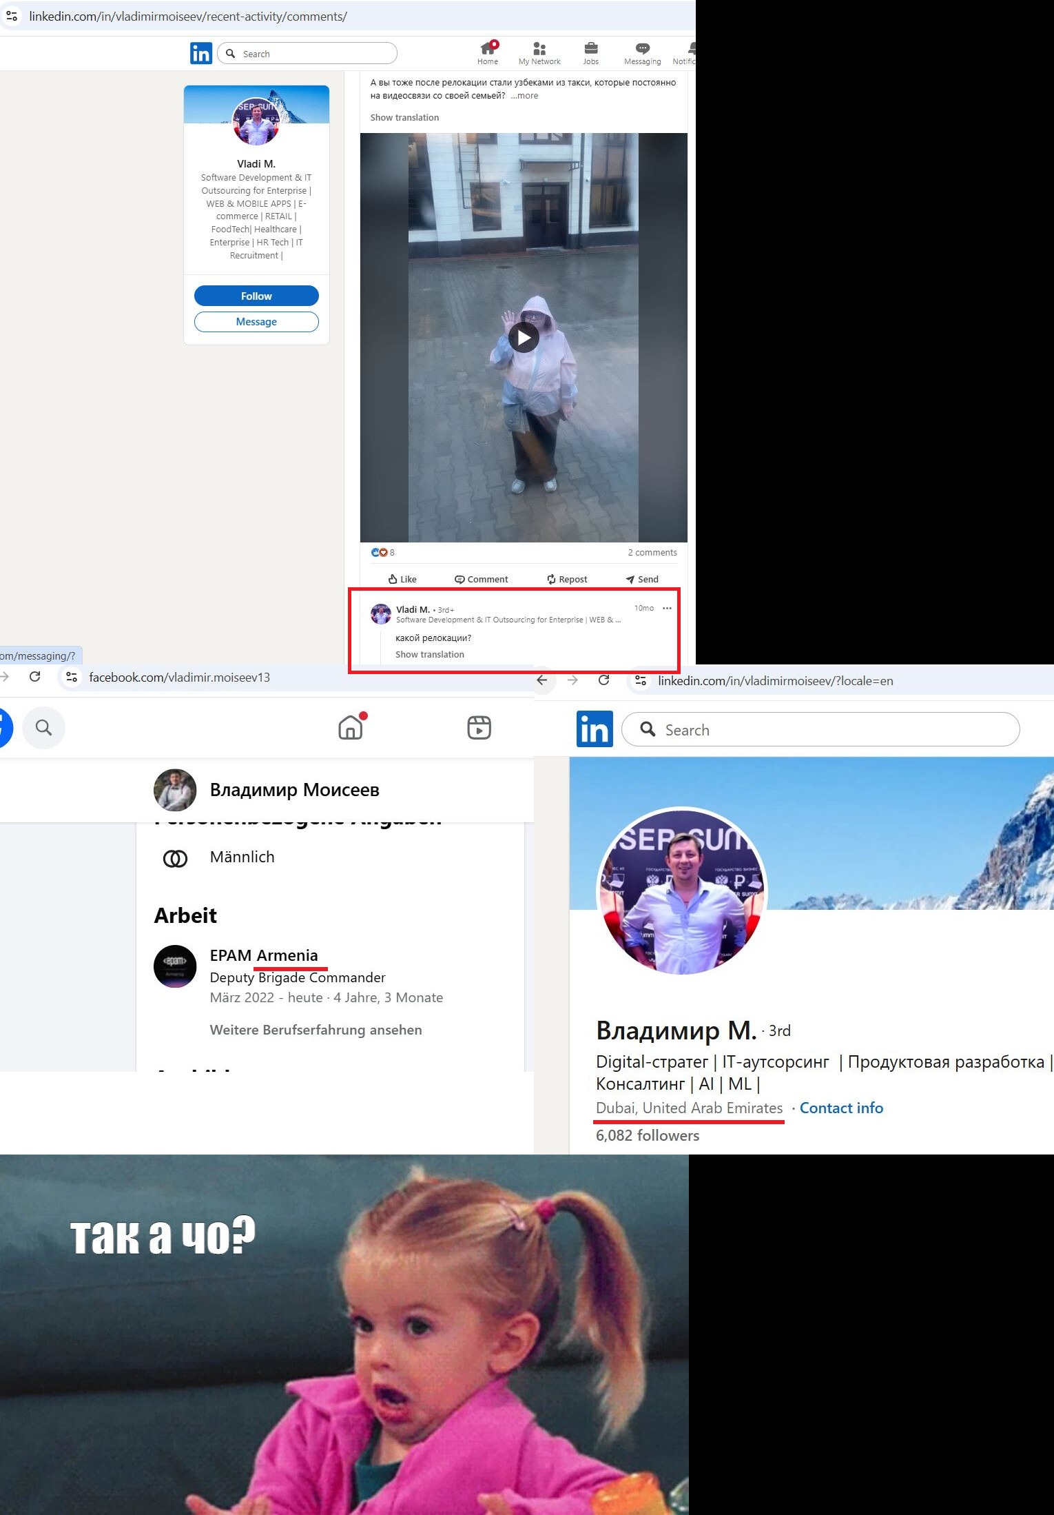Reload the bottom LinkedIn profile page
This screenshot has height=1515, width=1054.
coord(603,680)
